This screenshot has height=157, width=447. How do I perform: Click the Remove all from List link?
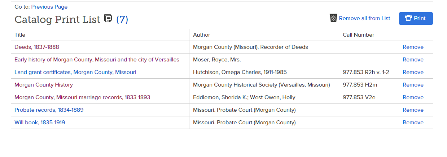click(364, 18)
